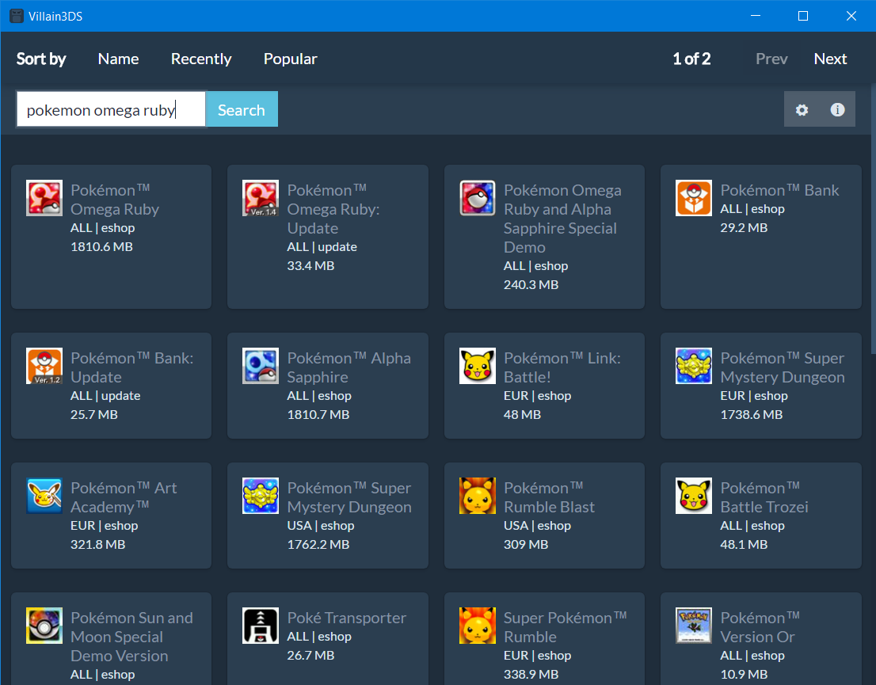The image size is (876, 685).
Task: Click the 25.7 MB size text
Action: pyautogui.click(x=93, y=415)
